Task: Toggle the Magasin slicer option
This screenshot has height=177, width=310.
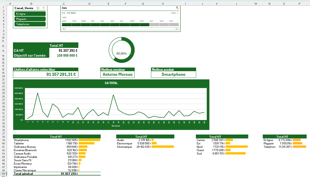Action: click(30, 19)
